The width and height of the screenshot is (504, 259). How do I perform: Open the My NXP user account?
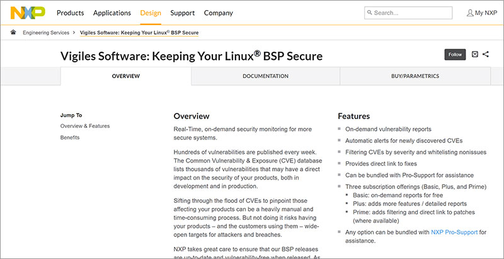[481, 13]
